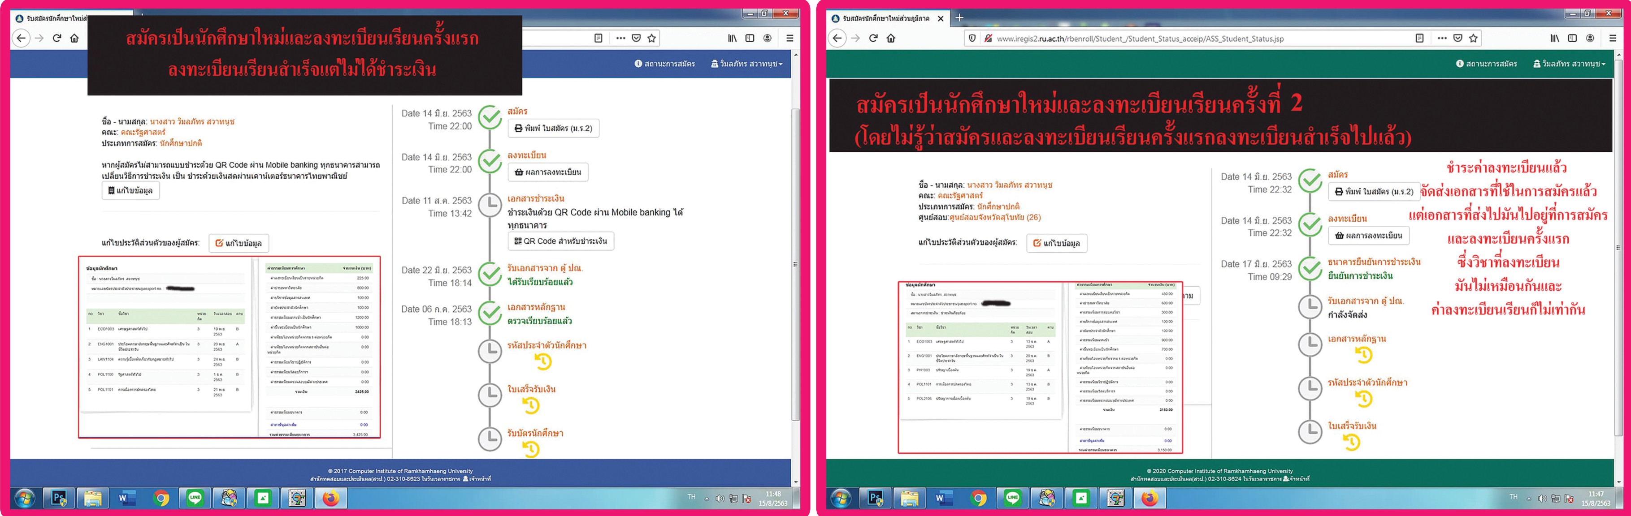This screenshot has width=1631, height=516.
Task: Click the vertical scrollbar of left window
Action: pyautogui.click(x=795, y=264)
